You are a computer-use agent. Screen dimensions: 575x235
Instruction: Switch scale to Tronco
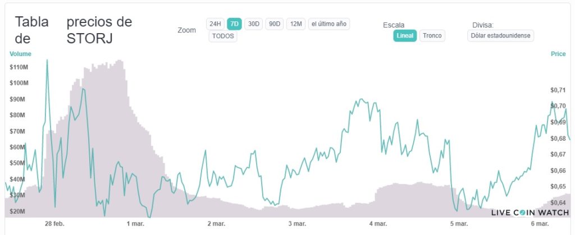432,36
